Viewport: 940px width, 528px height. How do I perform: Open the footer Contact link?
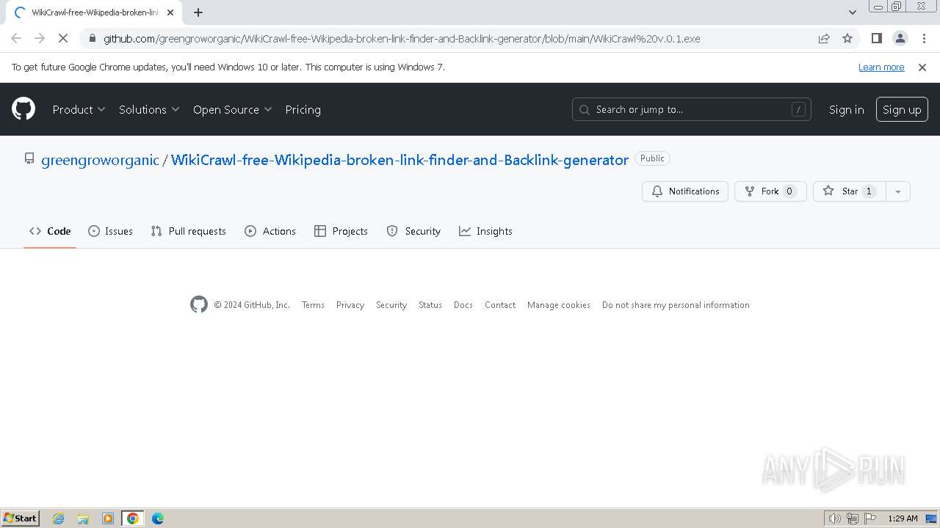click(500, 305)
